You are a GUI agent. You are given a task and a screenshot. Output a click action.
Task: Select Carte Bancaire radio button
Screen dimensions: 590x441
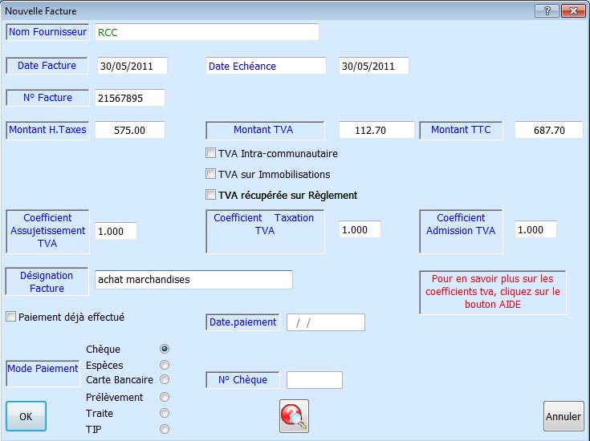click(165, 379)
